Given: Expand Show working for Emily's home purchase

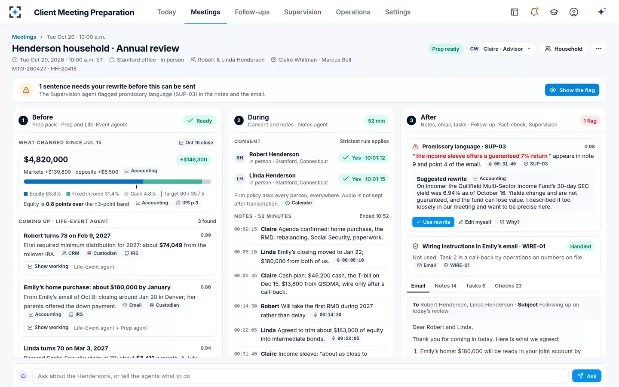Looking at the screenshot, I should (48, 328).
